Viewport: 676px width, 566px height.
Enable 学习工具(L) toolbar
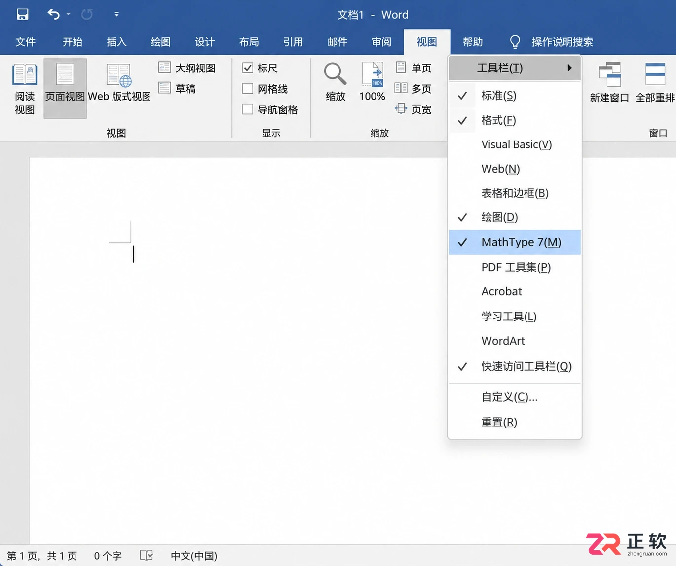[515, 317]
